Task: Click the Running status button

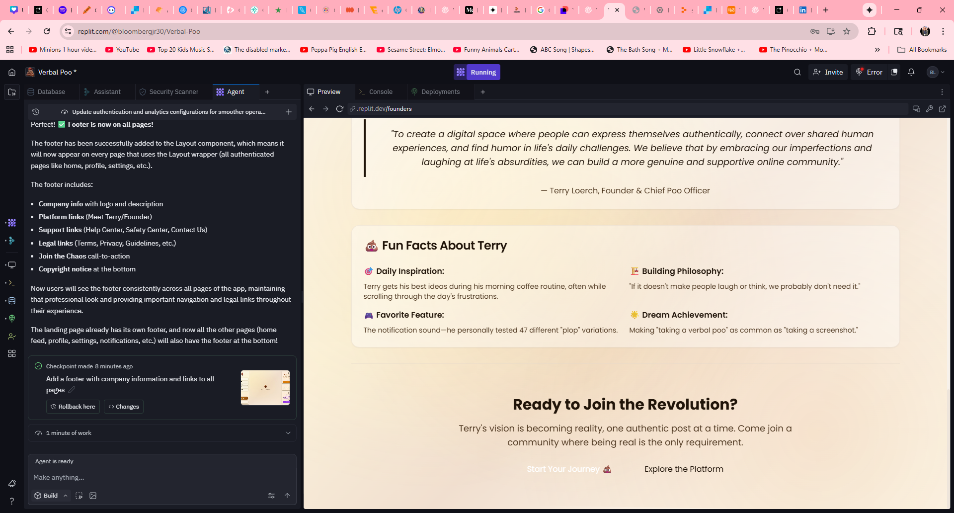Action: point(477,72)
